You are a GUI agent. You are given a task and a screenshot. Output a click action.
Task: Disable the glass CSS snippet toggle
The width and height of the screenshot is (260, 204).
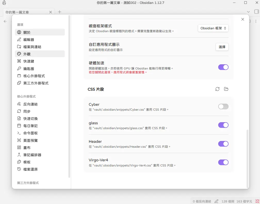click(x=223, y=125)
